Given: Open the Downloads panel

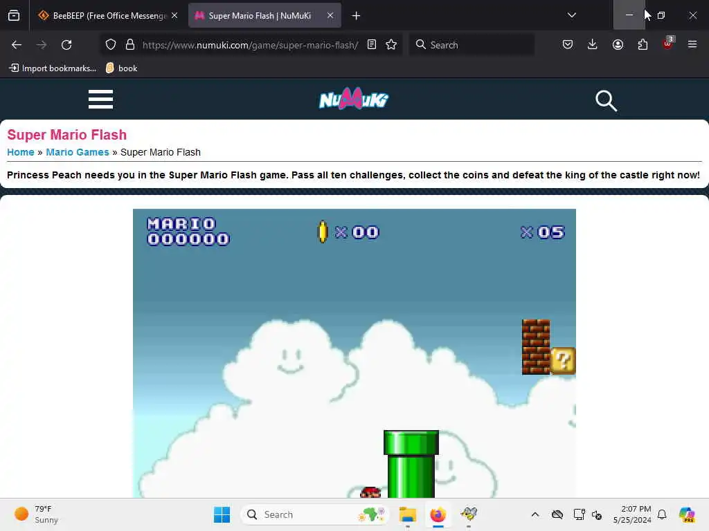Looking at the screenshot, I should click(593, 44).
